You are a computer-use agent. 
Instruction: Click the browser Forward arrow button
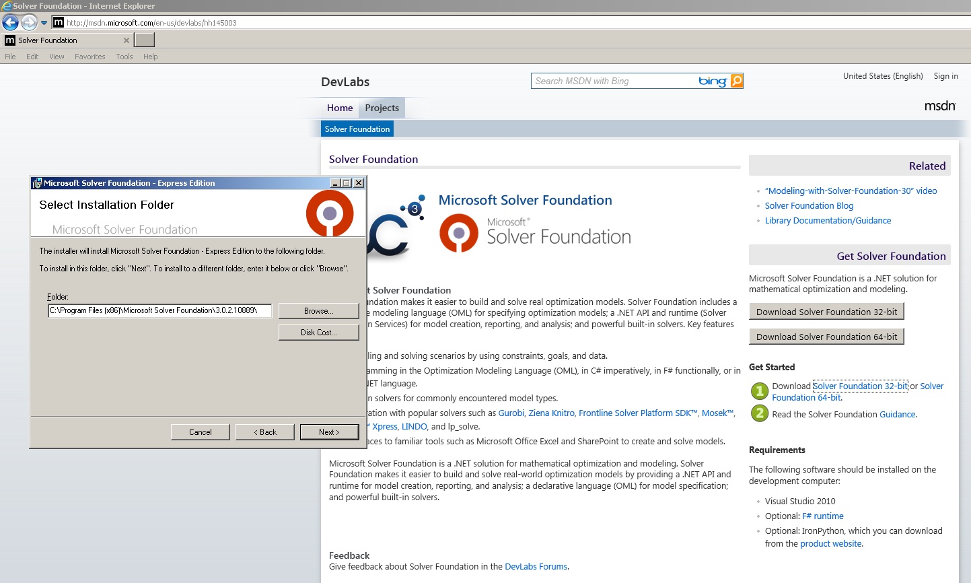coord(29,22)
